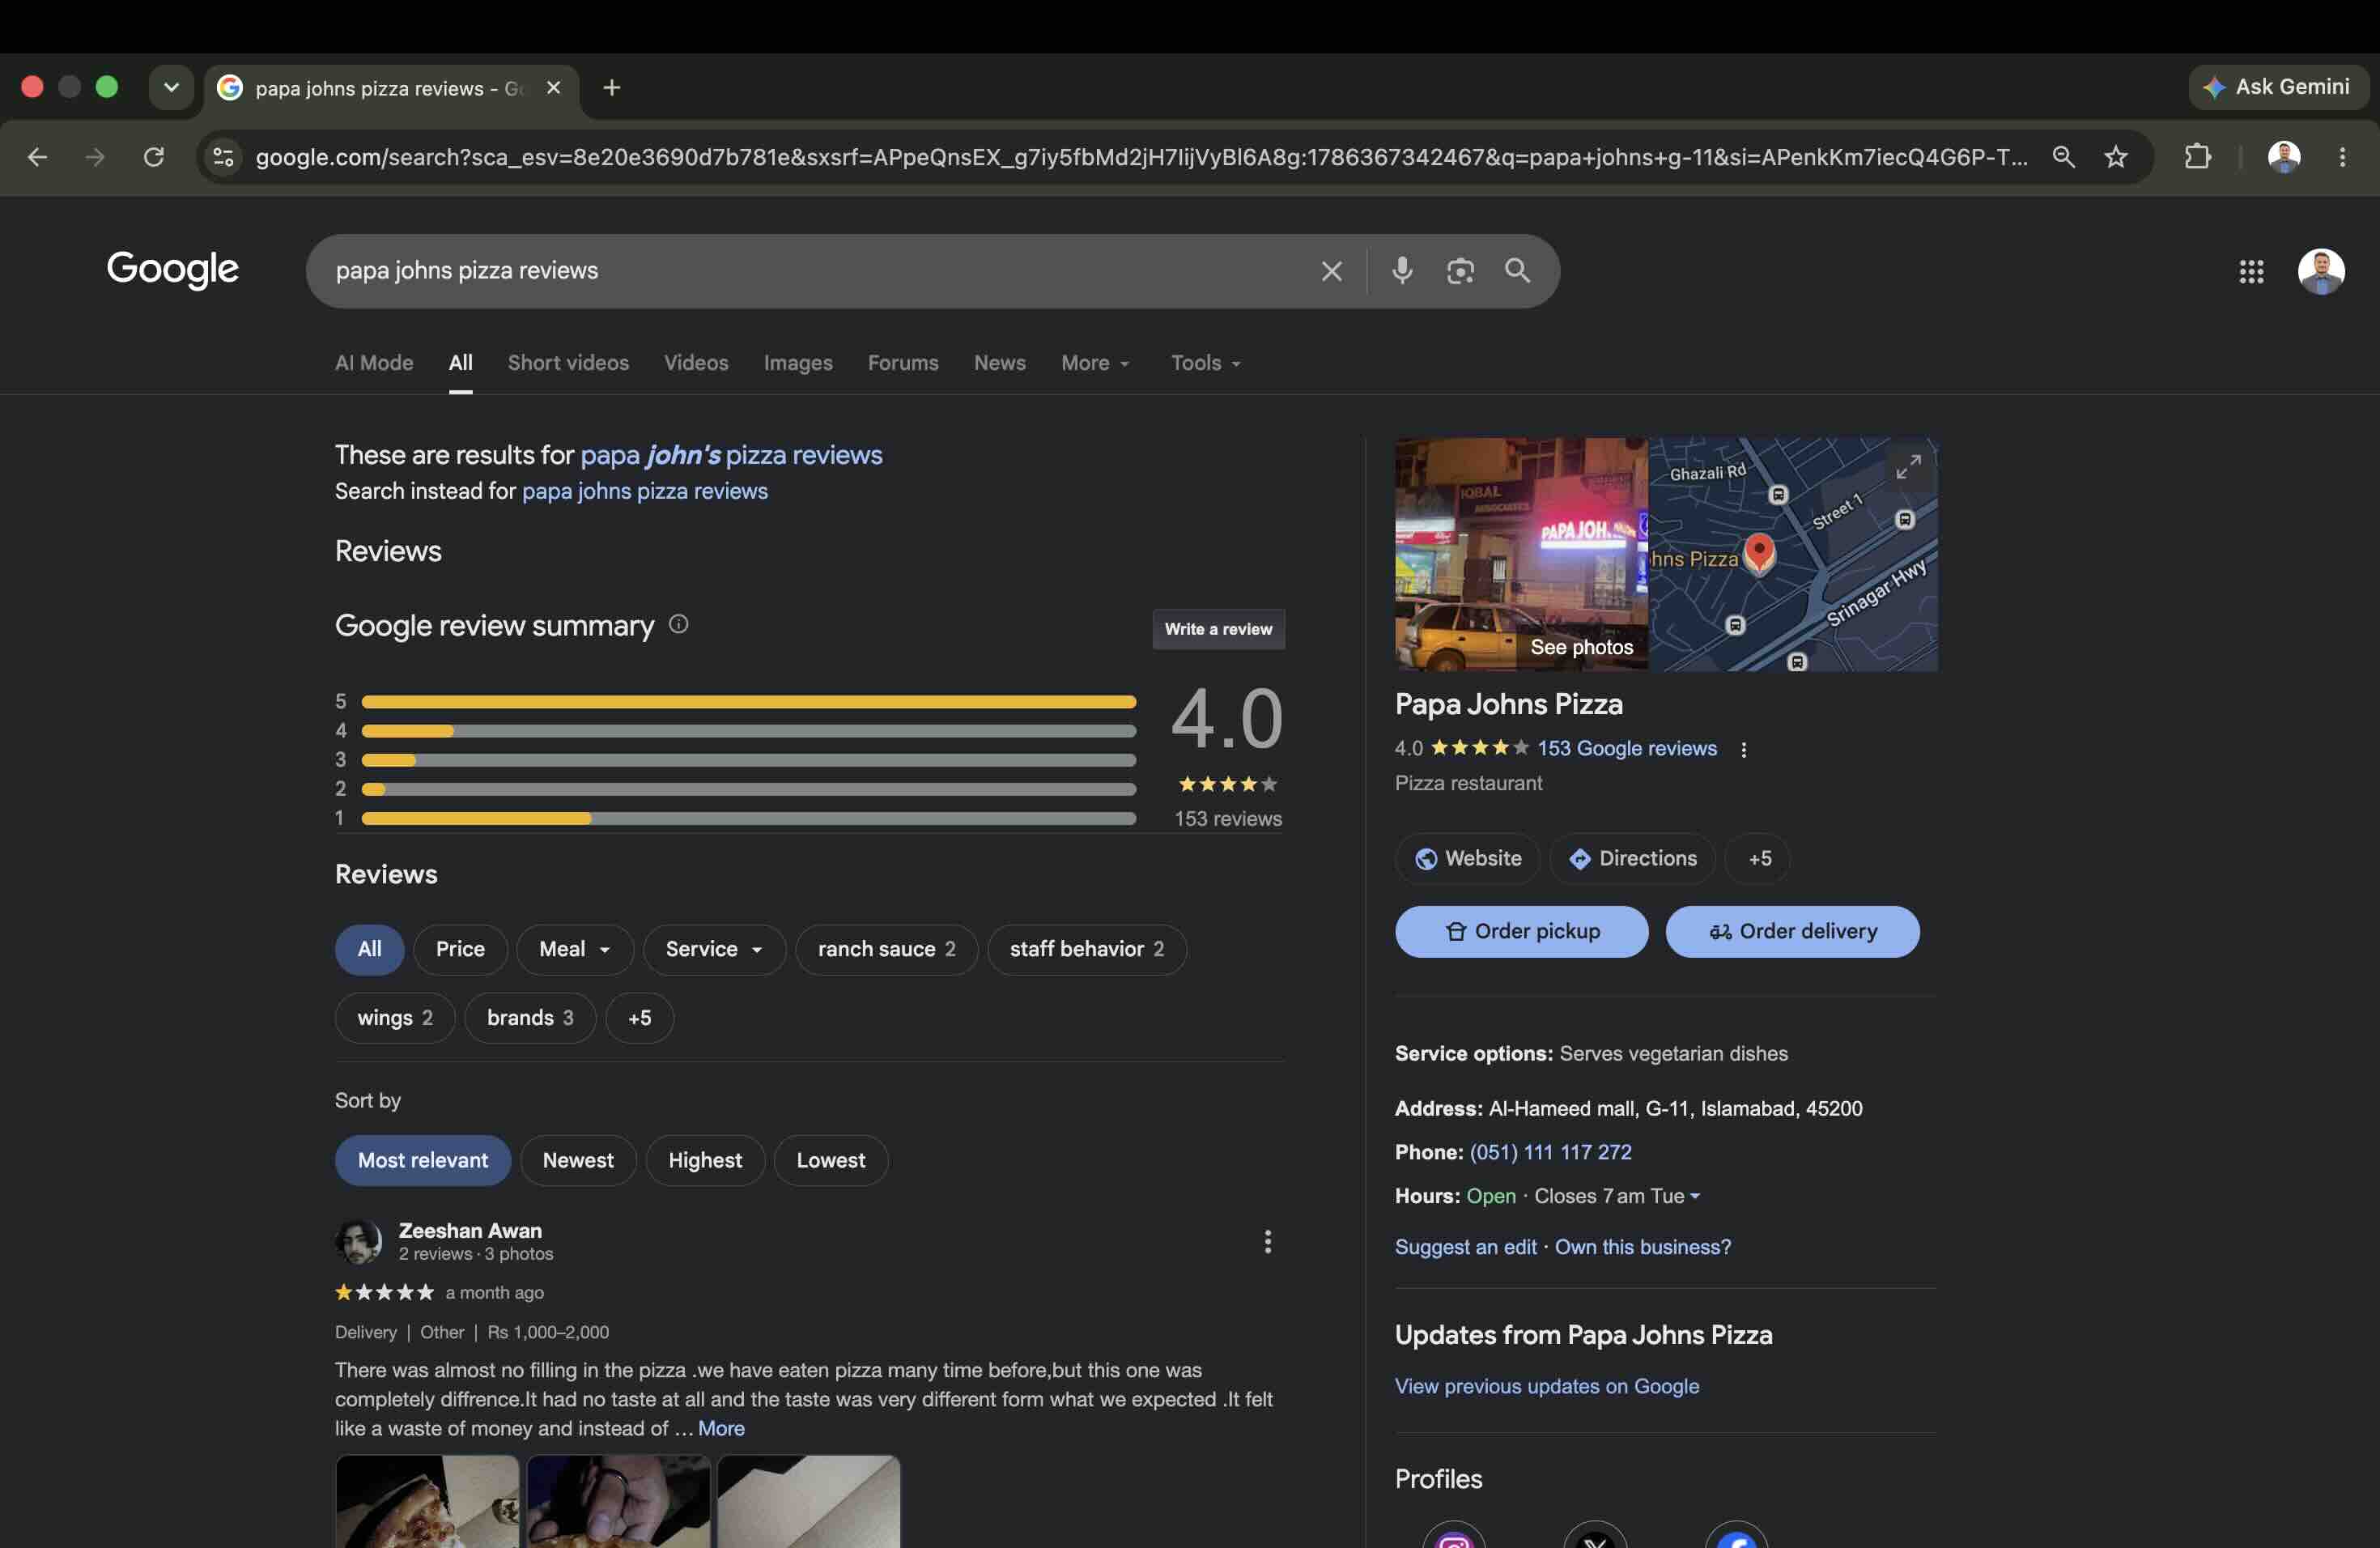Bookmark this page with the star icon
This screenshot has width=2380, height=1548.
(2115, 157)
